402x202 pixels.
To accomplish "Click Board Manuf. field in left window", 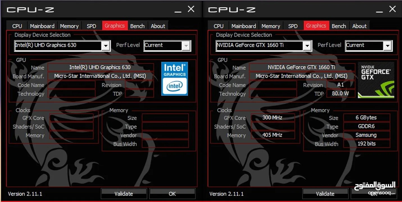I will click(x=101, y=76).
